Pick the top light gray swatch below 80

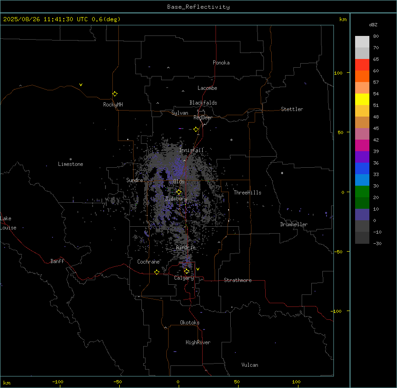pos(362,42)
